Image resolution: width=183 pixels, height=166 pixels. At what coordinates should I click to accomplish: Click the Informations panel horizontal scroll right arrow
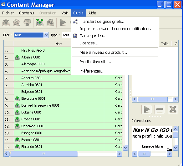(169, 153)
